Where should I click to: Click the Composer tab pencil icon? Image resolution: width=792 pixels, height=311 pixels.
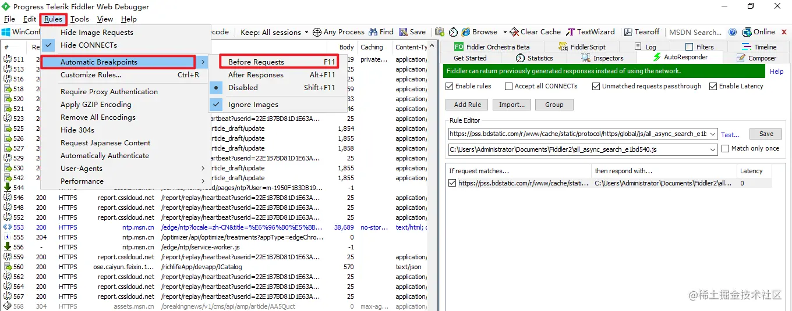coord(741,58)
